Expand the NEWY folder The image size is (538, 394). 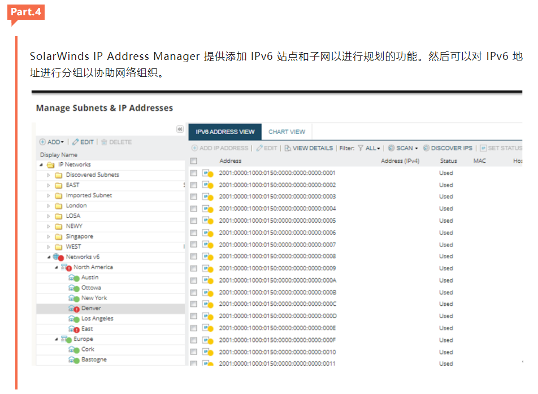click(x=49, y=227)
